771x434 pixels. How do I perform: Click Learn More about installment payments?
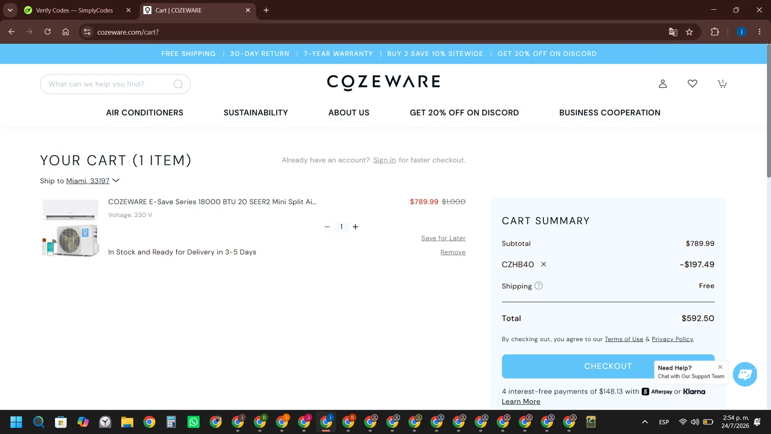[521, 402]
